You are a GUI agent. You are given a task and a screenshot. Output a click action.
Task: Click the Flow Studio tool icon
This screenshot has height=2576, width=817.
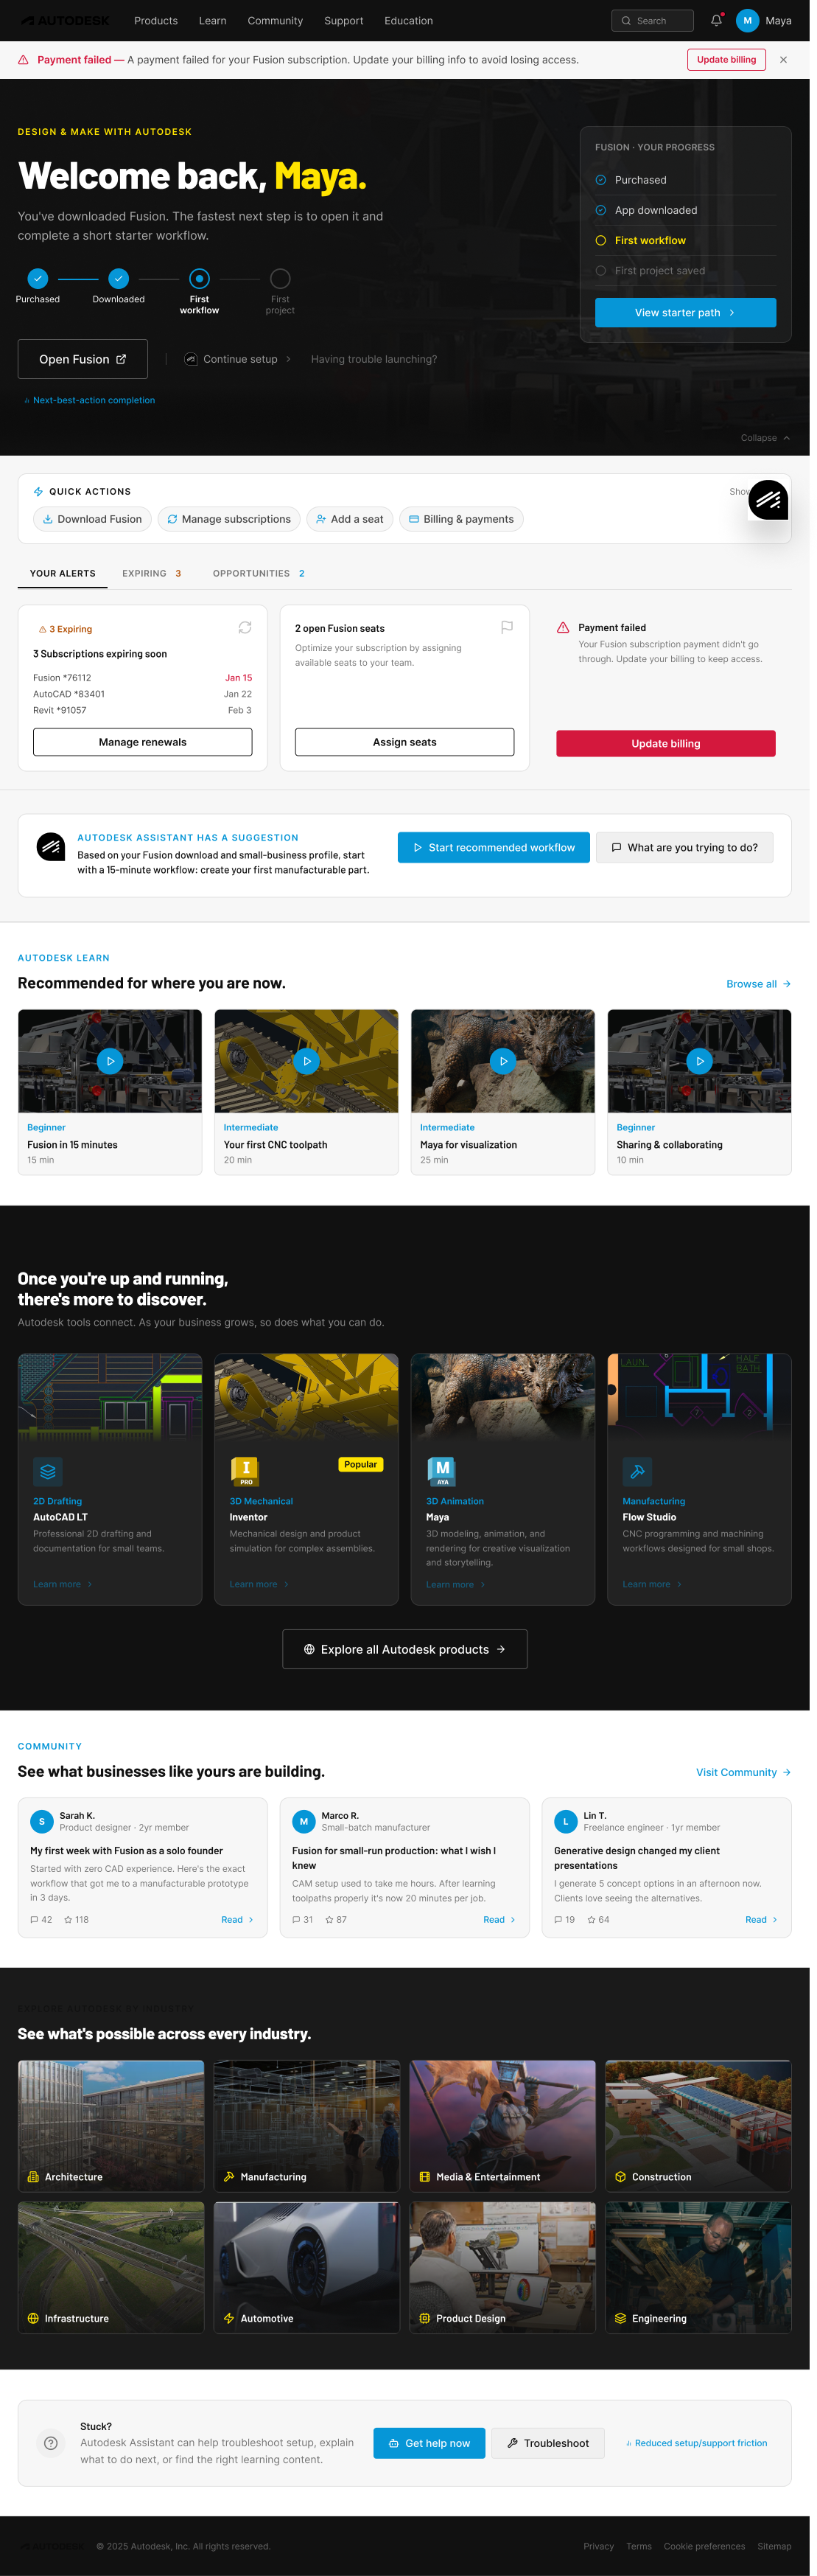[x=637, y=1471]
